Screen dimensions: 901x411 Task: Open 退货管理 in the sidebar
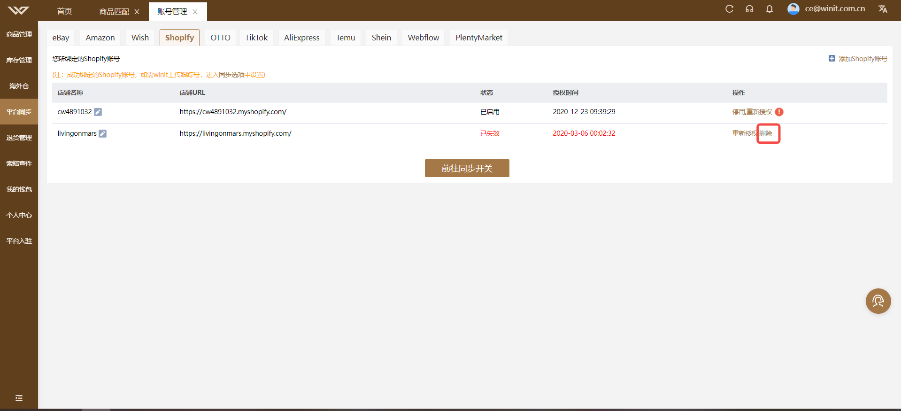point(19,138)
